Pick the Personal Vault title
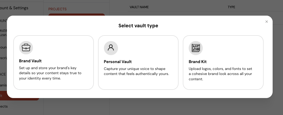Viewport: 283px width, 115px height. coord(118,62)
